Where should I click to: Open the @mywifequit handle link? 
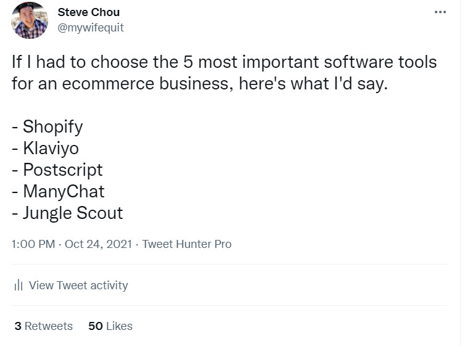(91, 28)
